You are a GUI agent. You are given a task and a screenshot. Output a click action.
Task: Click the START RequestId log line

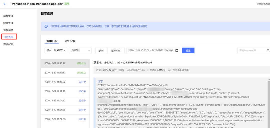pos(132,85)
